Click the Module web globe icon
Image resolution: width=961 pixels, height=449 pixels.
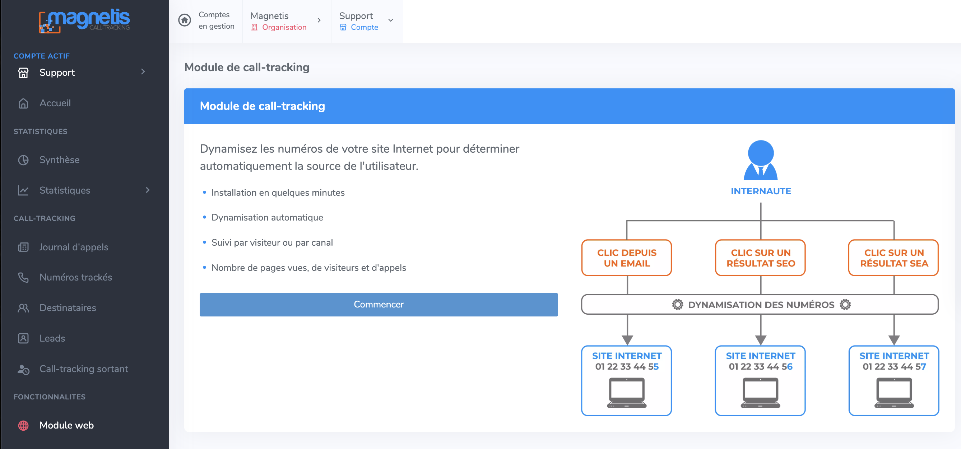pyautogui.click(x=23, y=425)
